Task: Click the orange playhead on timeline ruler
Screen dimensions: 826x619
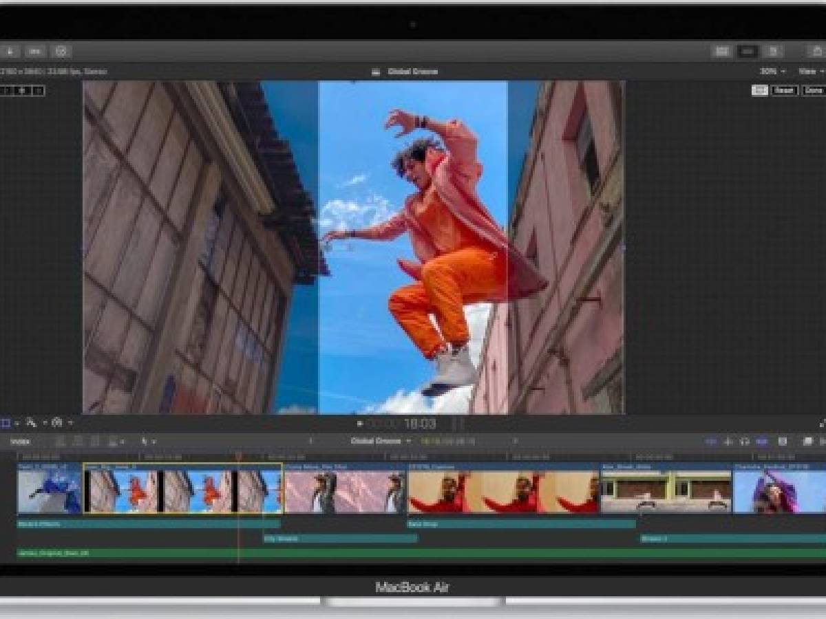Action: pos(239,455)
